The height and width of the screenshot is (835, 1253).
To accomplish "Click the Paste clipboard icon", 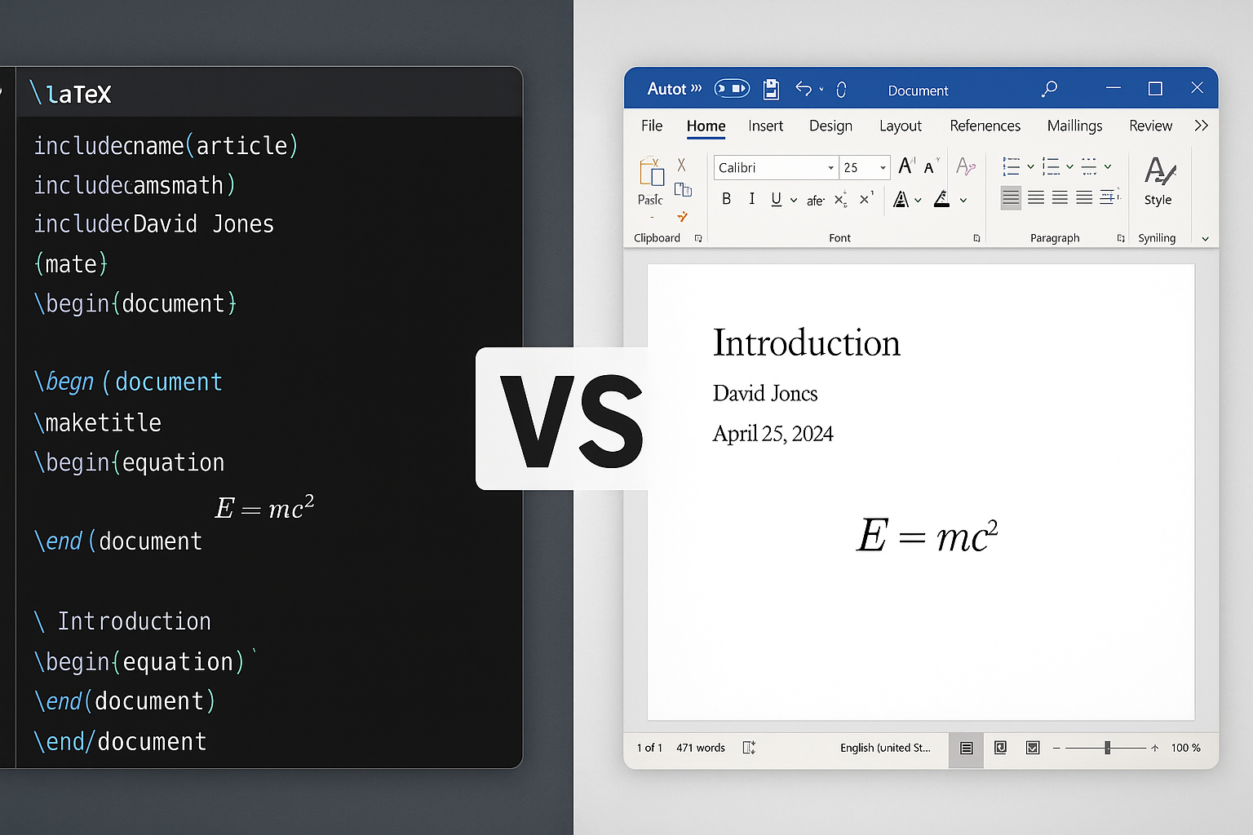I will [651, 171].
